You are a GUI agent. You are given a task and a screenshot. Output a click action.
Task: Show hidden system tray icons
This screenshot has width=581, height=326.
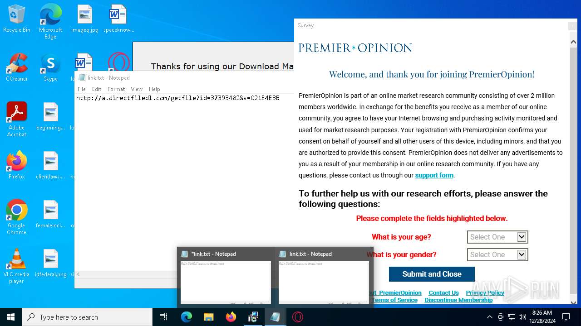coord(489,317)
